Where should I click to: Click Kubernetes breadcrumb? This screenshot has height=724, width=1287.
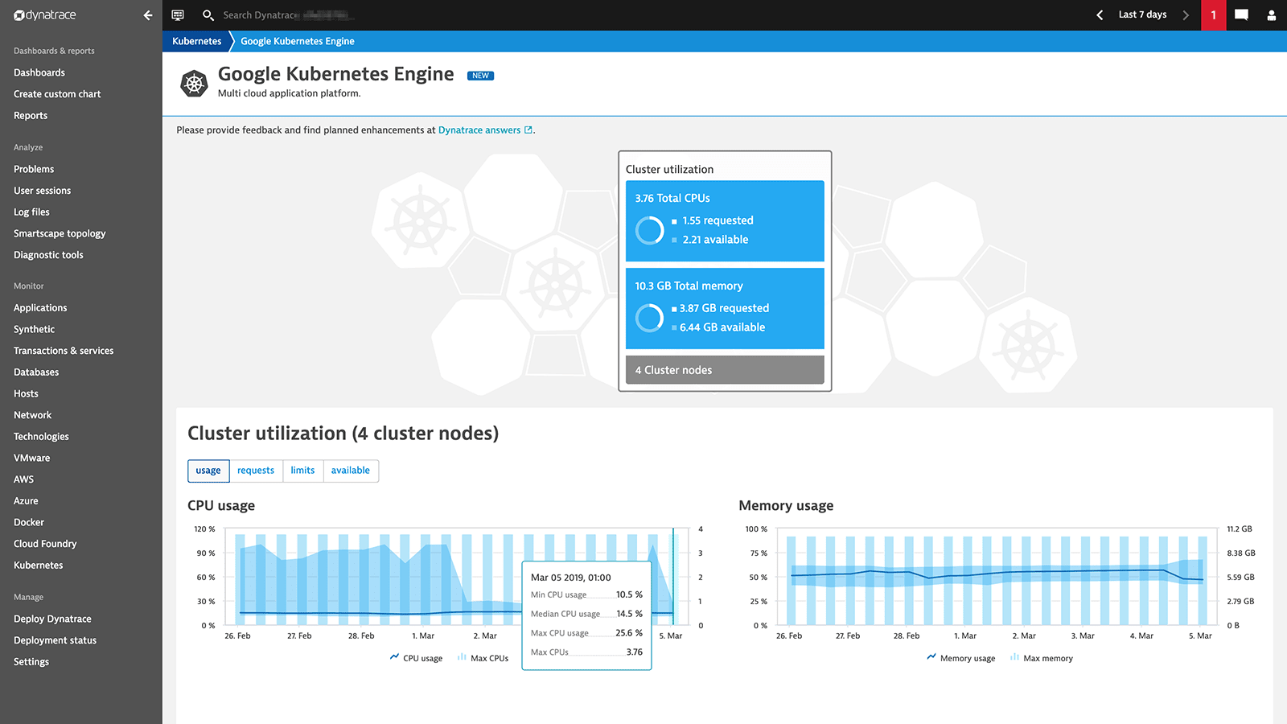coord(196,41)
